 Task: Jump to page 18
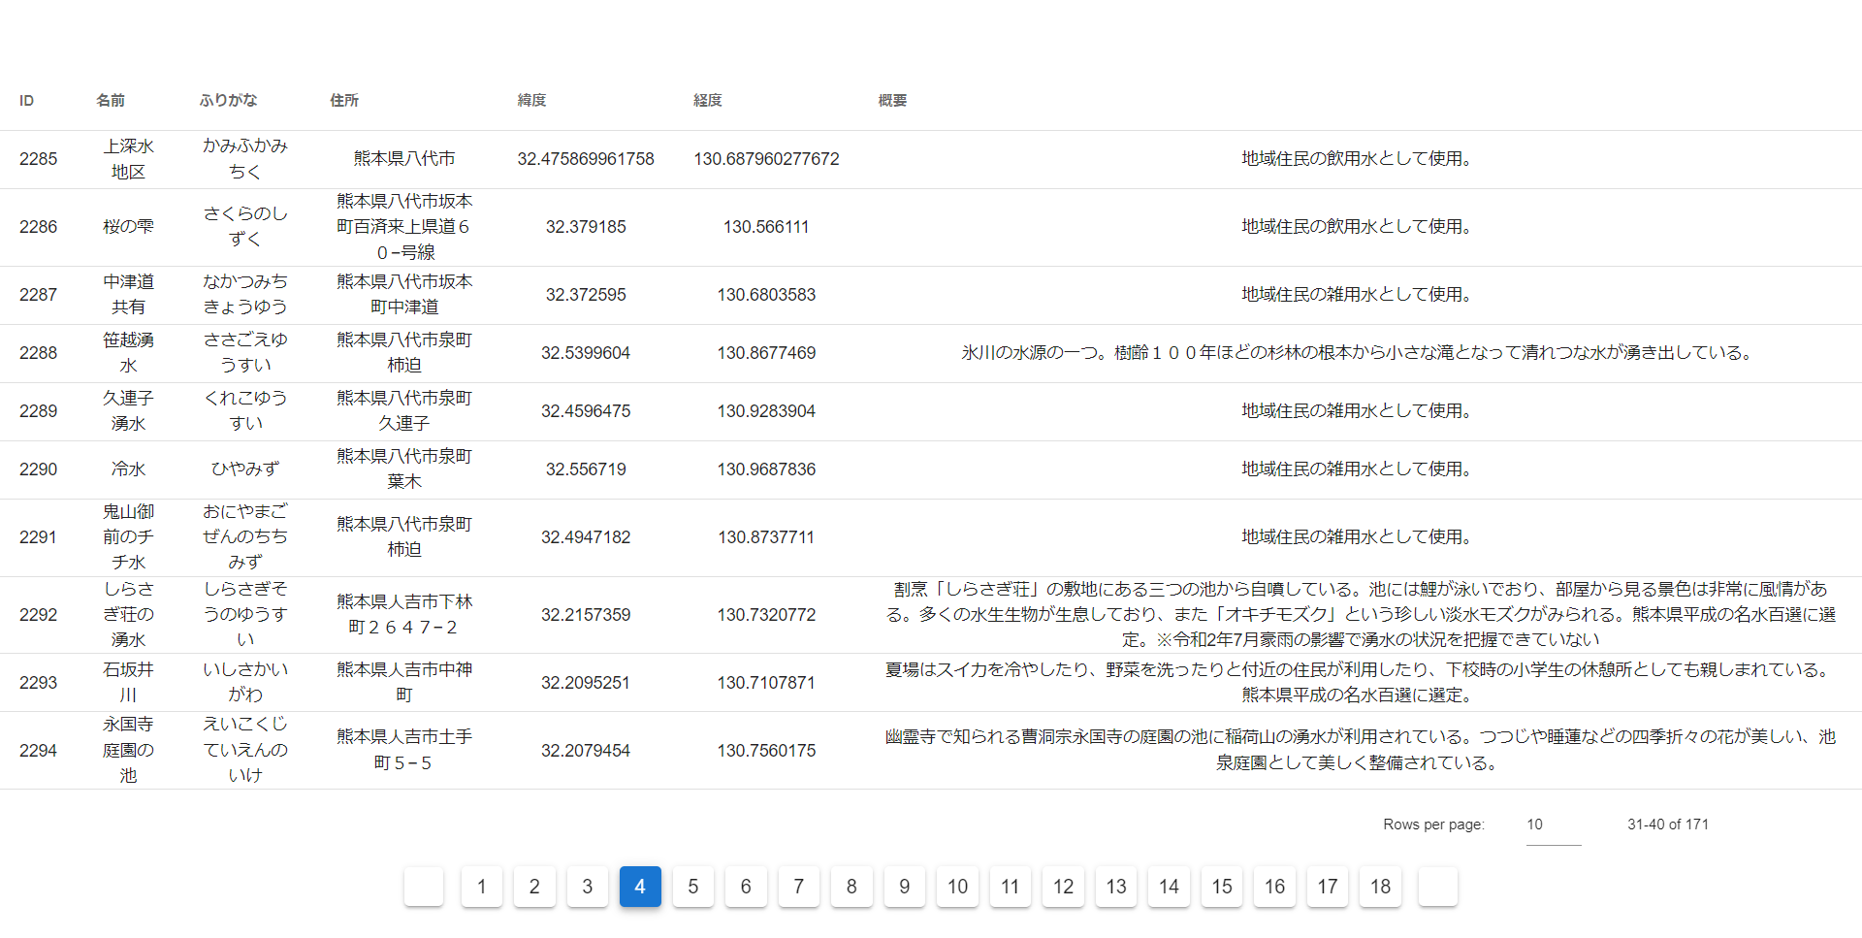pos(1380,887)
